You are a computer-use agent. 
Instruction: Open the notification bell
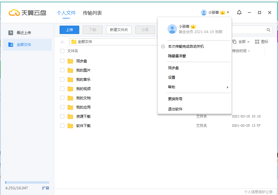(239, 13)
